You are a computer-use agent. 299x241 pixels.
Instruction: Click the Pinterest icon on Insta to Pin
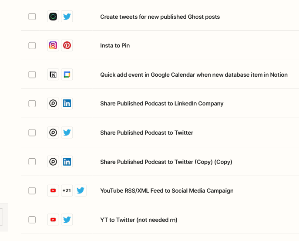coord(67,45)
